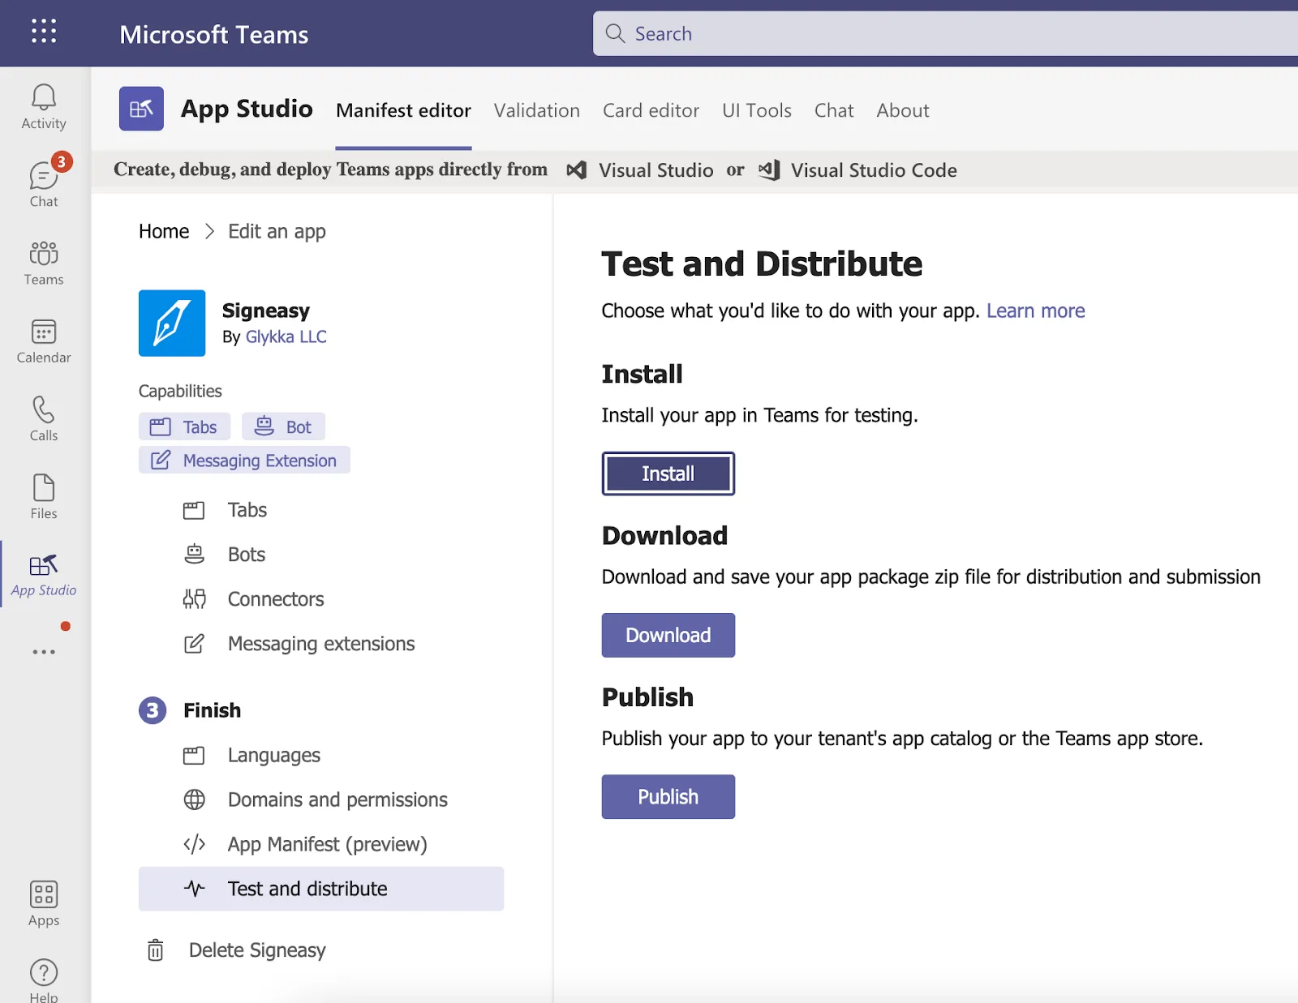Screen dimensions: 1298x1003
Task: Open the Card editor tab
Action: click(x=651, y=110)
